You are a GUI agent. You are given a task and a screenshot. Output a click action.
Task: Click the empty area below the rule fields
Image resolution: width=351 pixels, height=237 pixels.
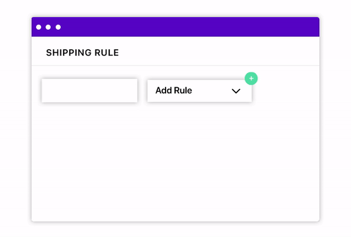(x=175, y=162)
